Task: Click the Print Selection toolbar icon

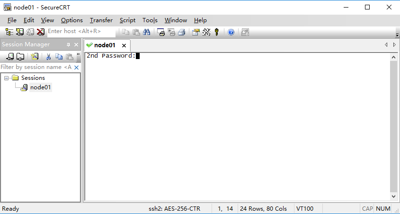Action: pos(171,32)
